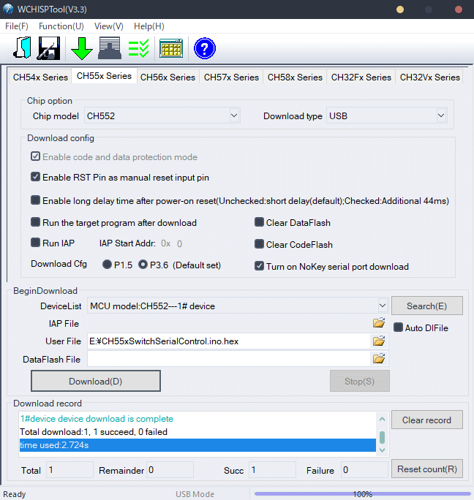Switch to the CH57x Series tab
This screenshot has height=500, width=474.
click(x=231, y=77)
